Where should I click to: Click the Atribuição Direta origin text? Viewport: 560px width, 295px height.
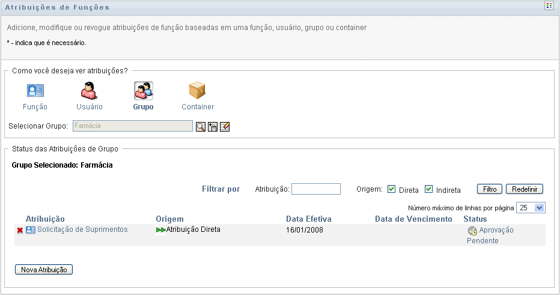coord(193,230)
